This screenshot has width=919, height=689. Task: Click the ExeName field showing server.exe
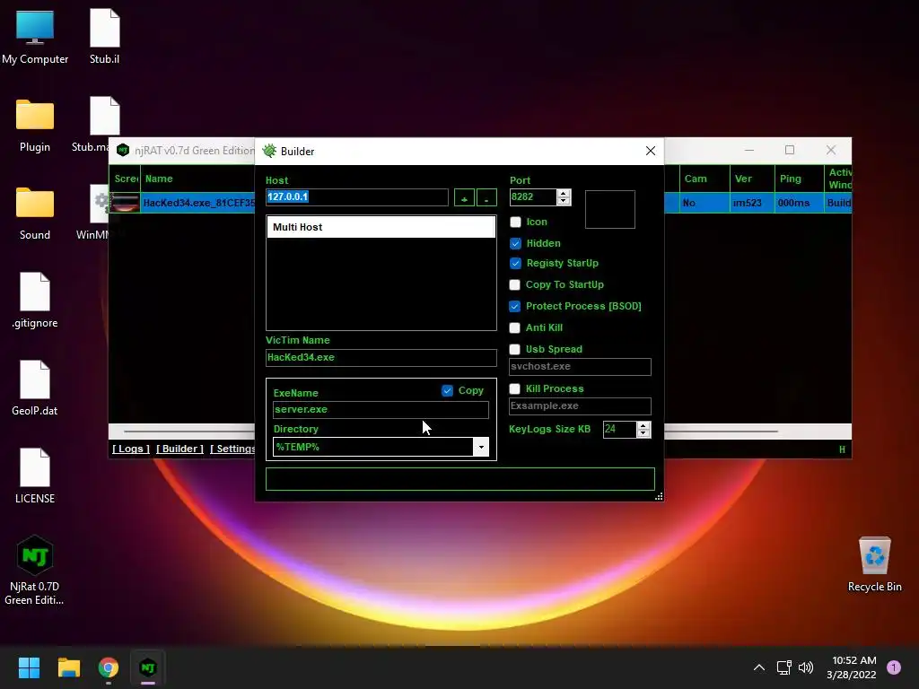(x=381, y=409)
